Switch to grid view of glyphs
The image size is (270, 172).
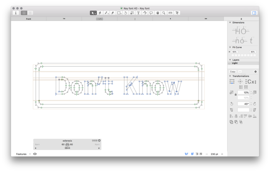[24, 13]
